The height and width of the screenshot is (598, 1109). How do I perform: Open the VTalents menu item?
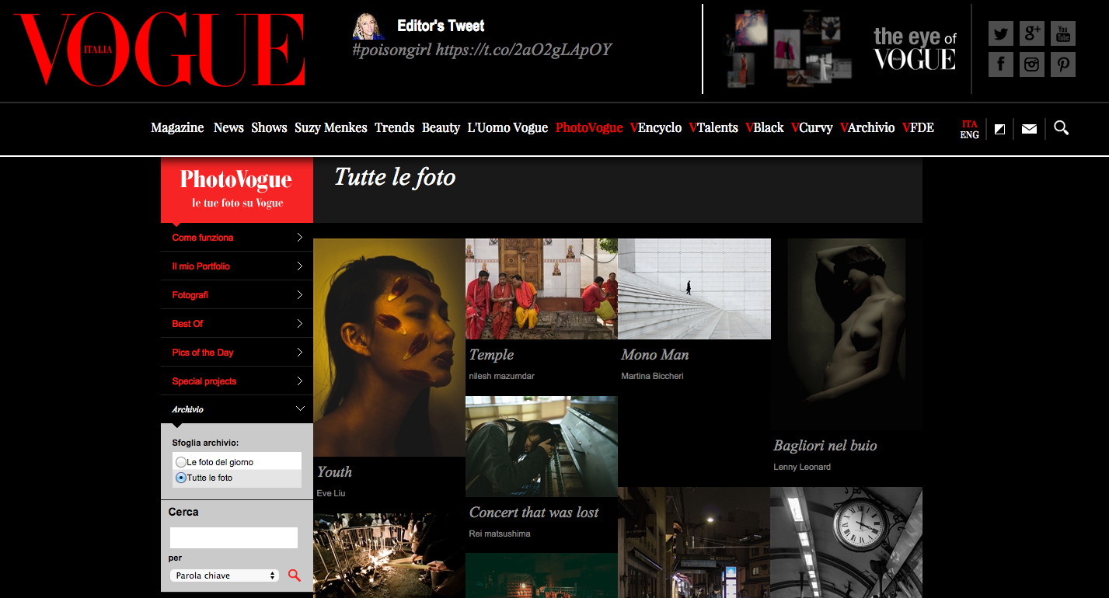[x=713, y=127]
